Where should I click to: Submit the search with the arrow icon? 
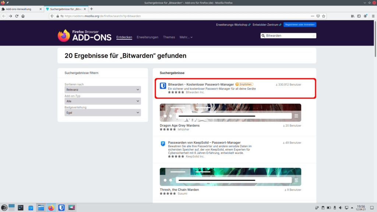pos(313,36)
